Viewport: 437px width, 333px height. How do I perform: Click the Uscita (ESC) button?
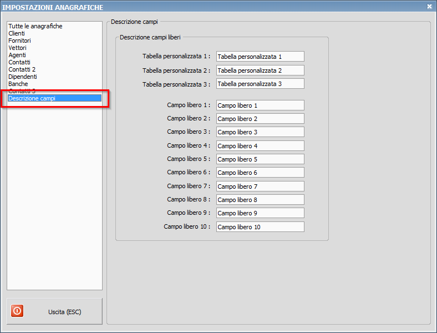point(54,311)
